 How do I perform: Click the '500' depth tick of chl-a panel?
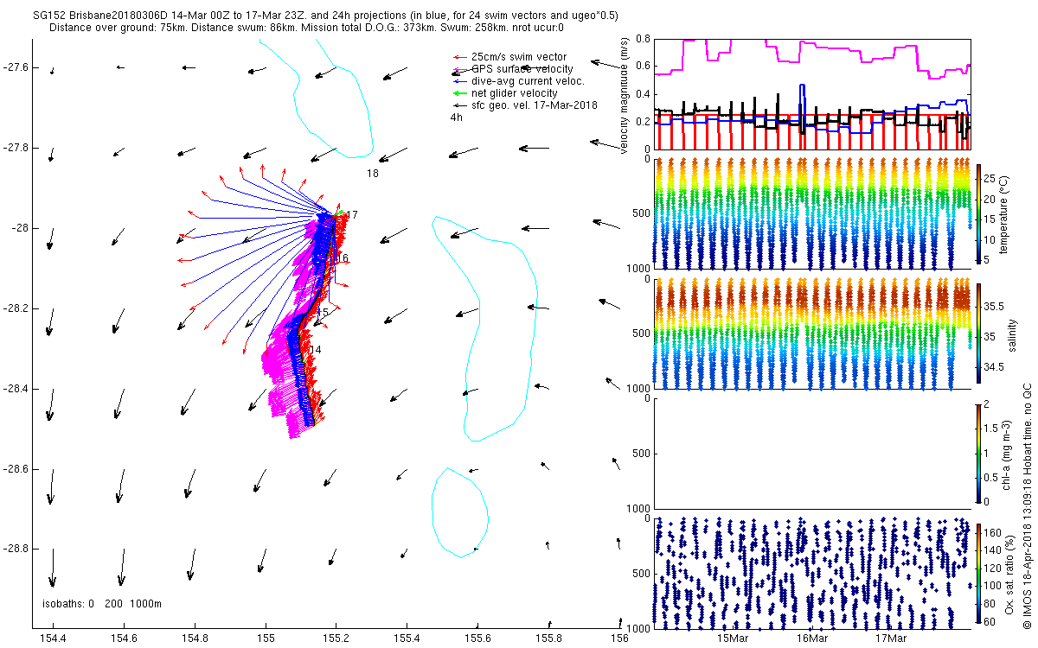coord(641,454)
